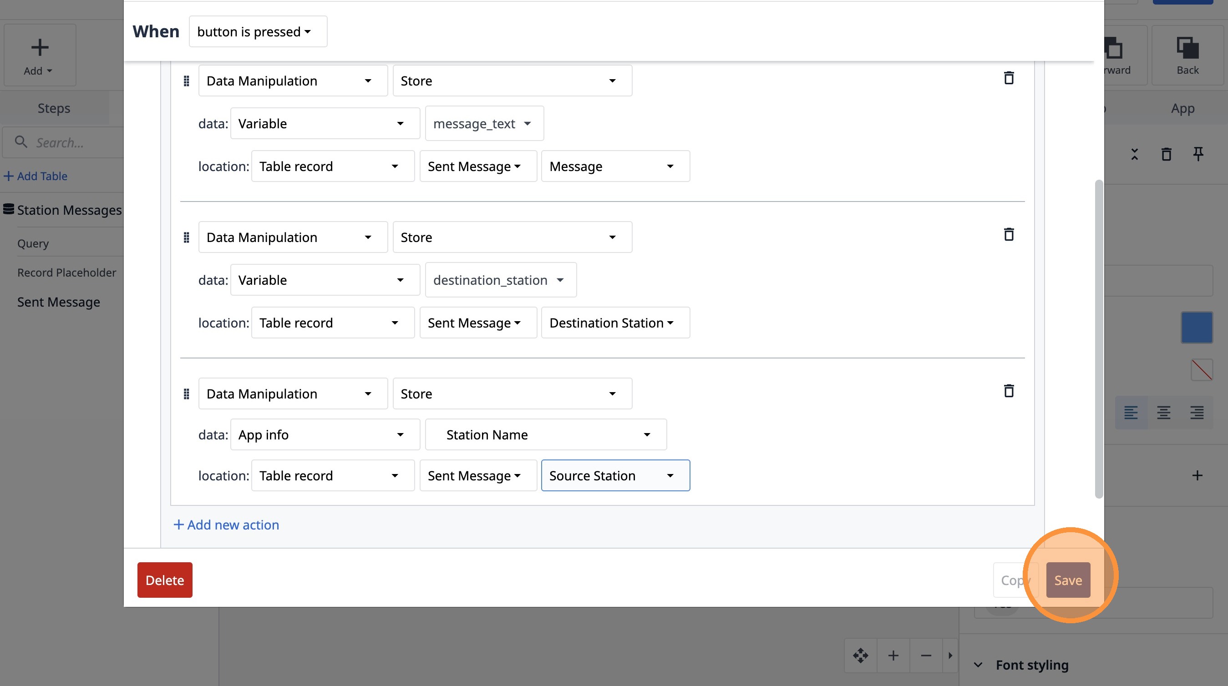Select center text alignment

[1164, 413]
